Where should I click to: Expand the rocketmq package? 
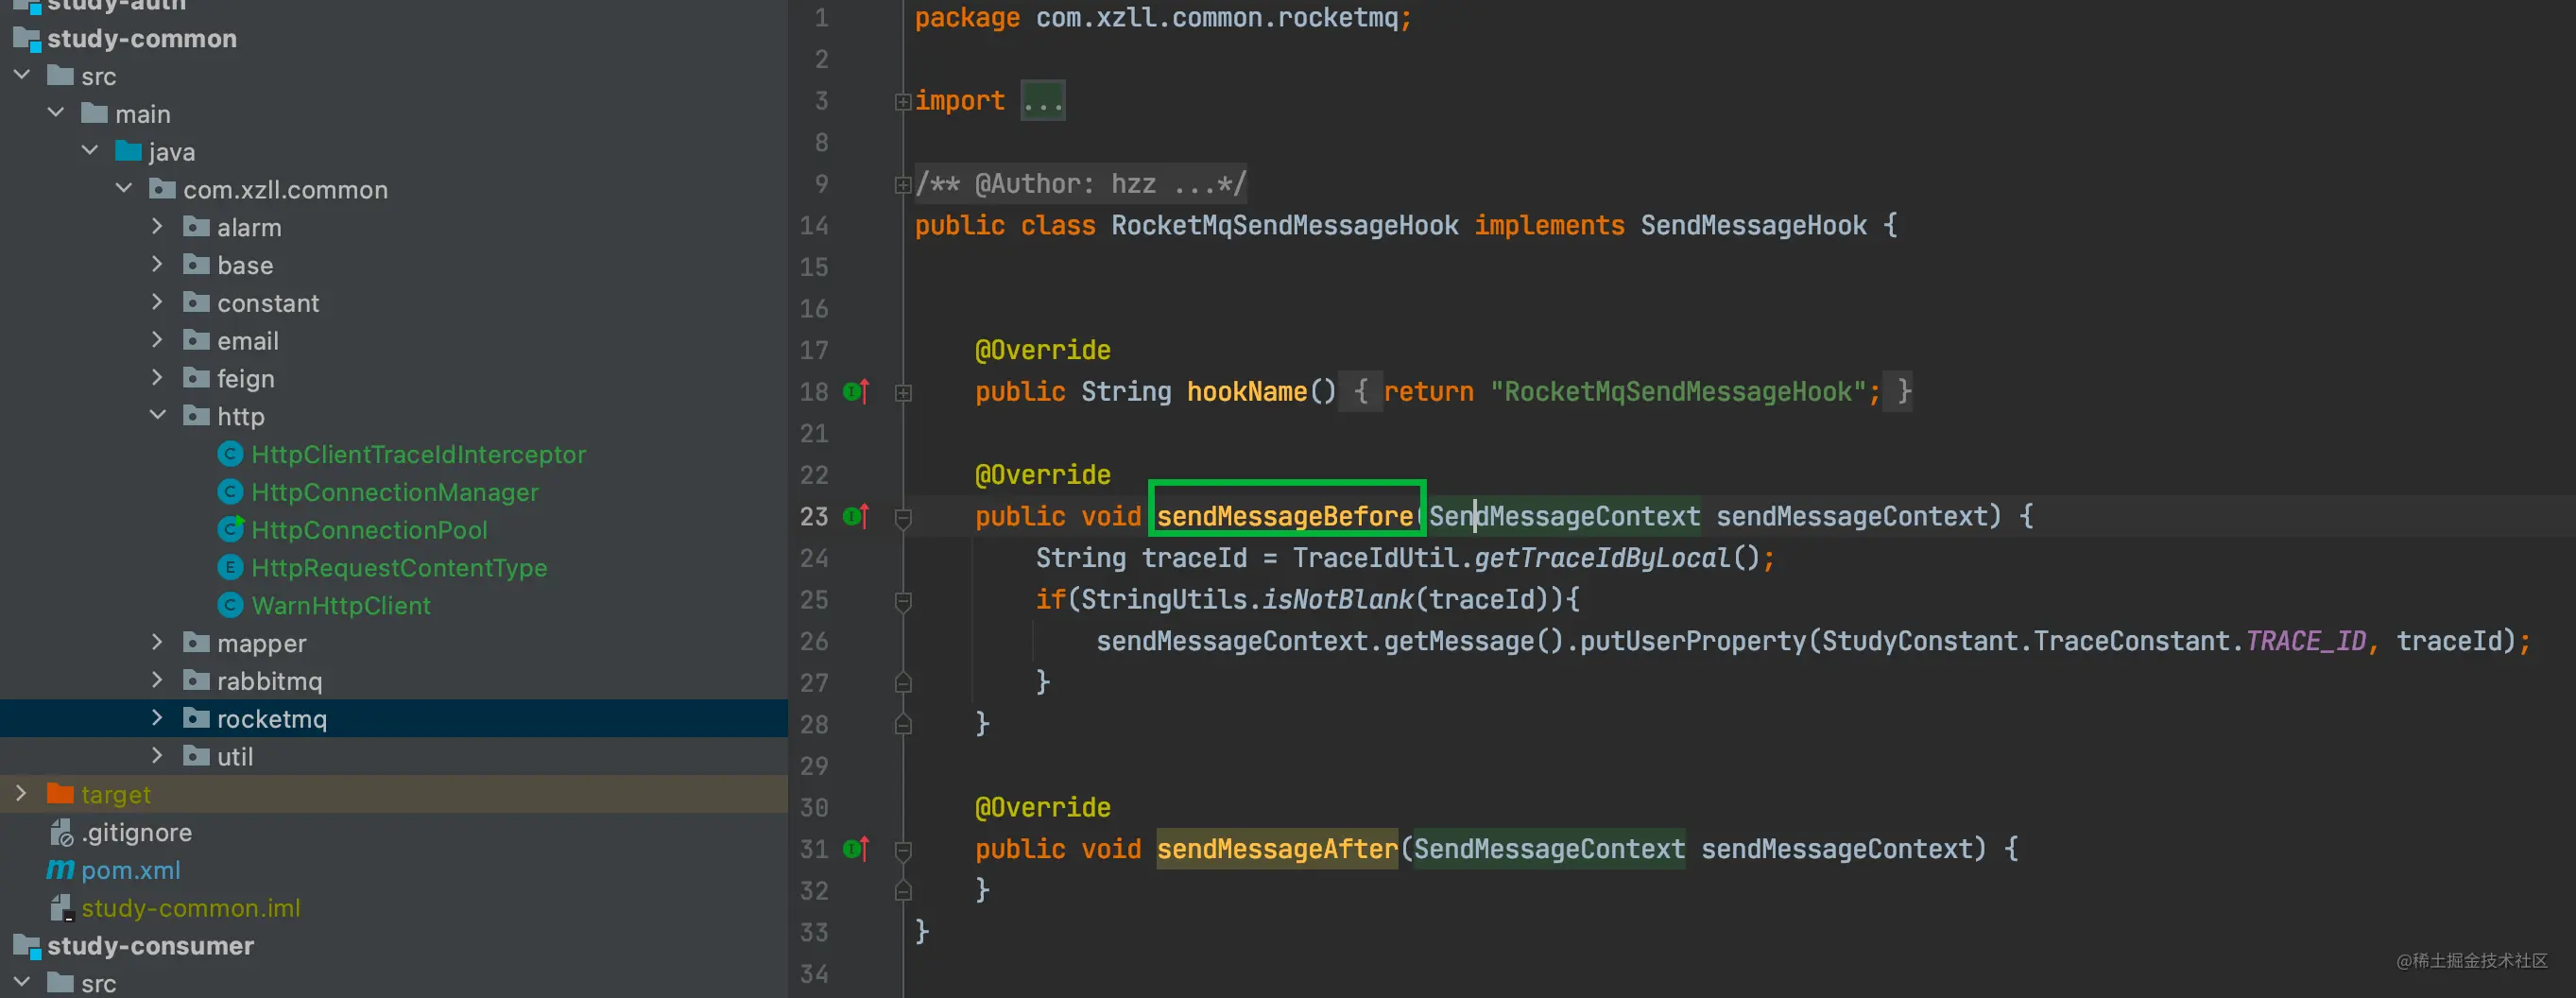click(157, 718)
